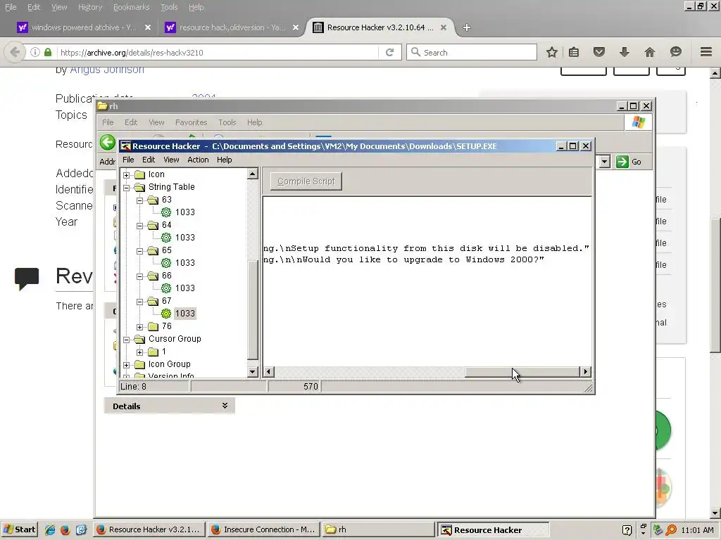Launch Firefox from quick launch bar

[65, 529]
